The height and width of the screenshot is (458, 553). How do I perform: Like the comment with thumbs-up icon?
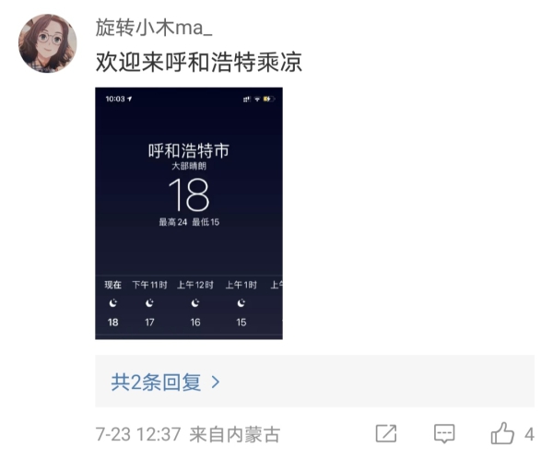[502, 433]
